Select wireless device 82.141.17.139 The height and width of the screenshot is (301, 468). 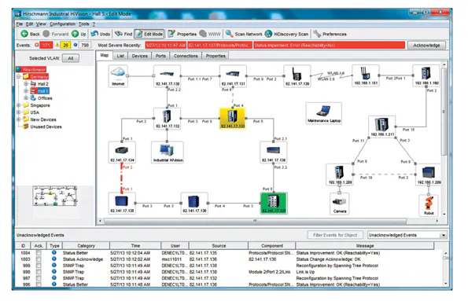(x=297, y=76)
